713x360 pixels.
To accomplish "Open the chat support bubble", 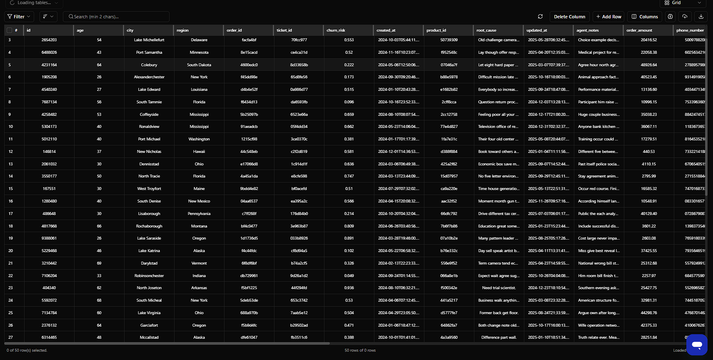I will (697, 345).
